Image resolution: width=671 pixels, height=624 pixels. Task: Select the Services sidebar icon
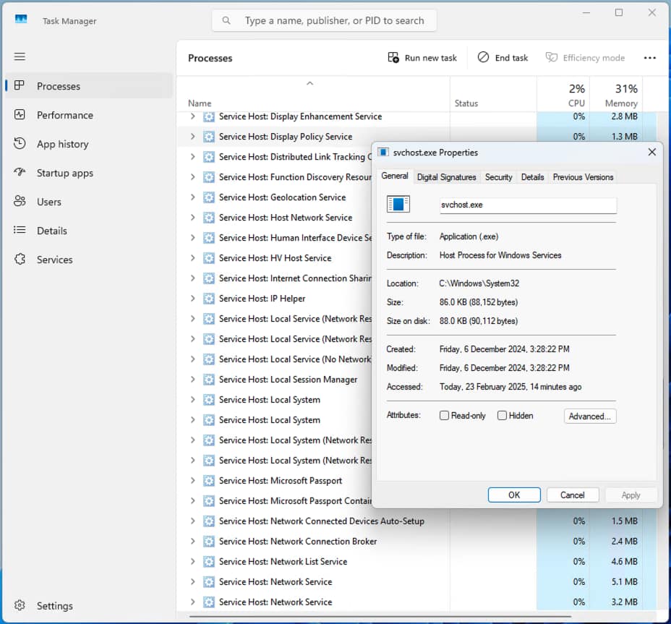[x=20, y=260]
